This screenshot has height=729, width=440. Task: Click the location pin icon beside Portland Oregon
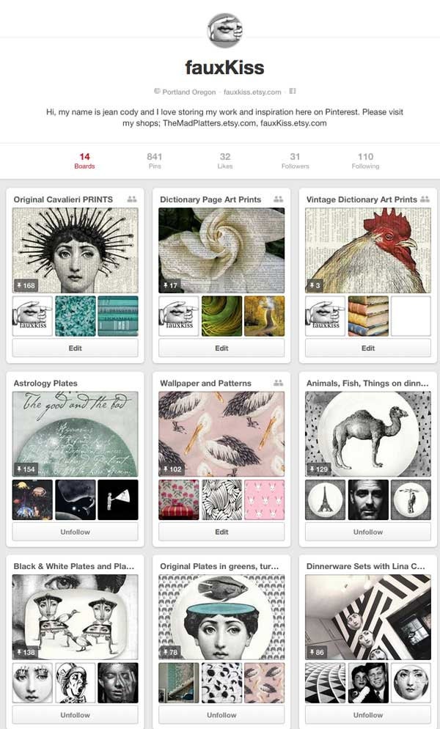[x=157, y=91]
